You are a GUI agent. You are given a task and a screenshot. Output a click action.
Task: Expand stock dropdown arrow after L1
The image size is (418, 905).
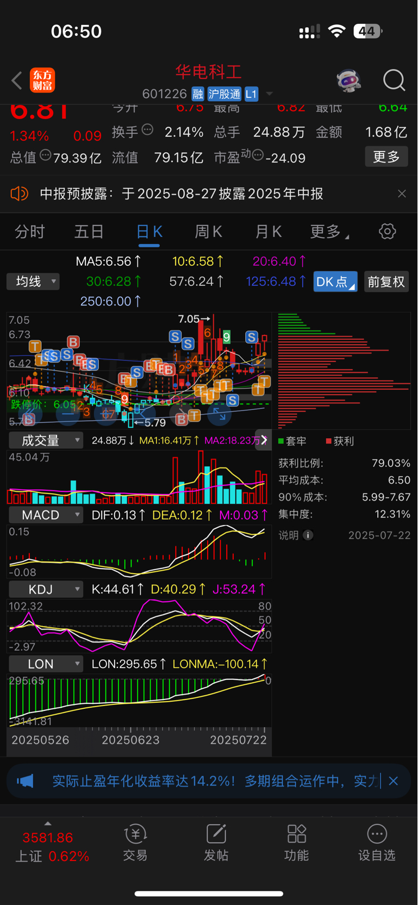pyautogui.click(x=269, y=94)
